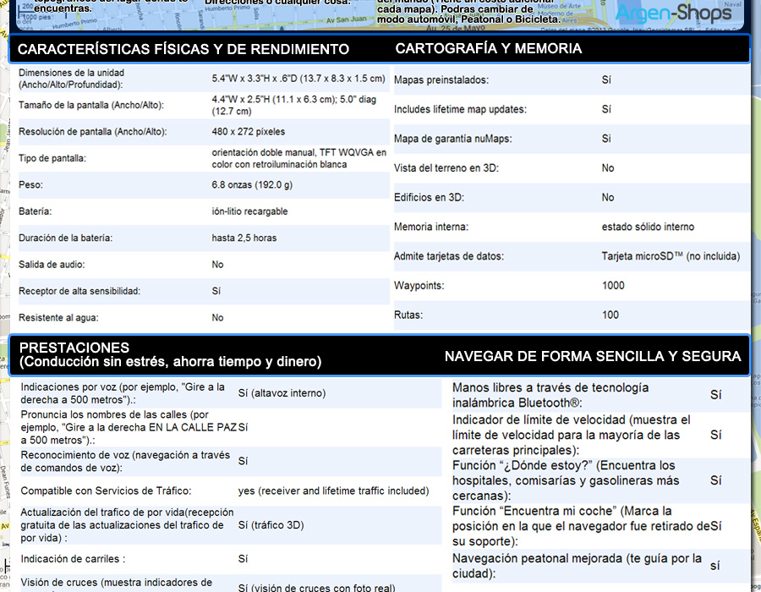Click the "Waypoints:" label
This screenshot has width=761, height=592.
419,286
